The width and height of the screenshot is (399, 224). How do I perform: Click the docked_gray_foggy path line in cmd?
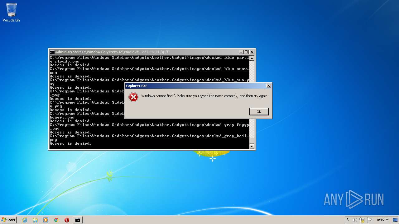click(x=149, y=125)
